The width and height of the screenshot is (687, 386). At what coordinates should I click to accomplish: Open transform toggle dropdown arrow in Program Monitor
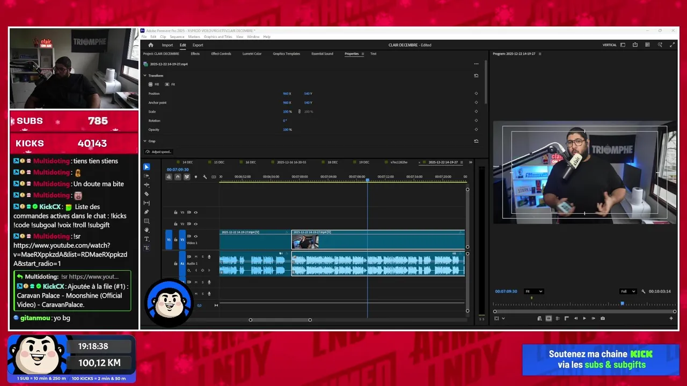(503, 318)
